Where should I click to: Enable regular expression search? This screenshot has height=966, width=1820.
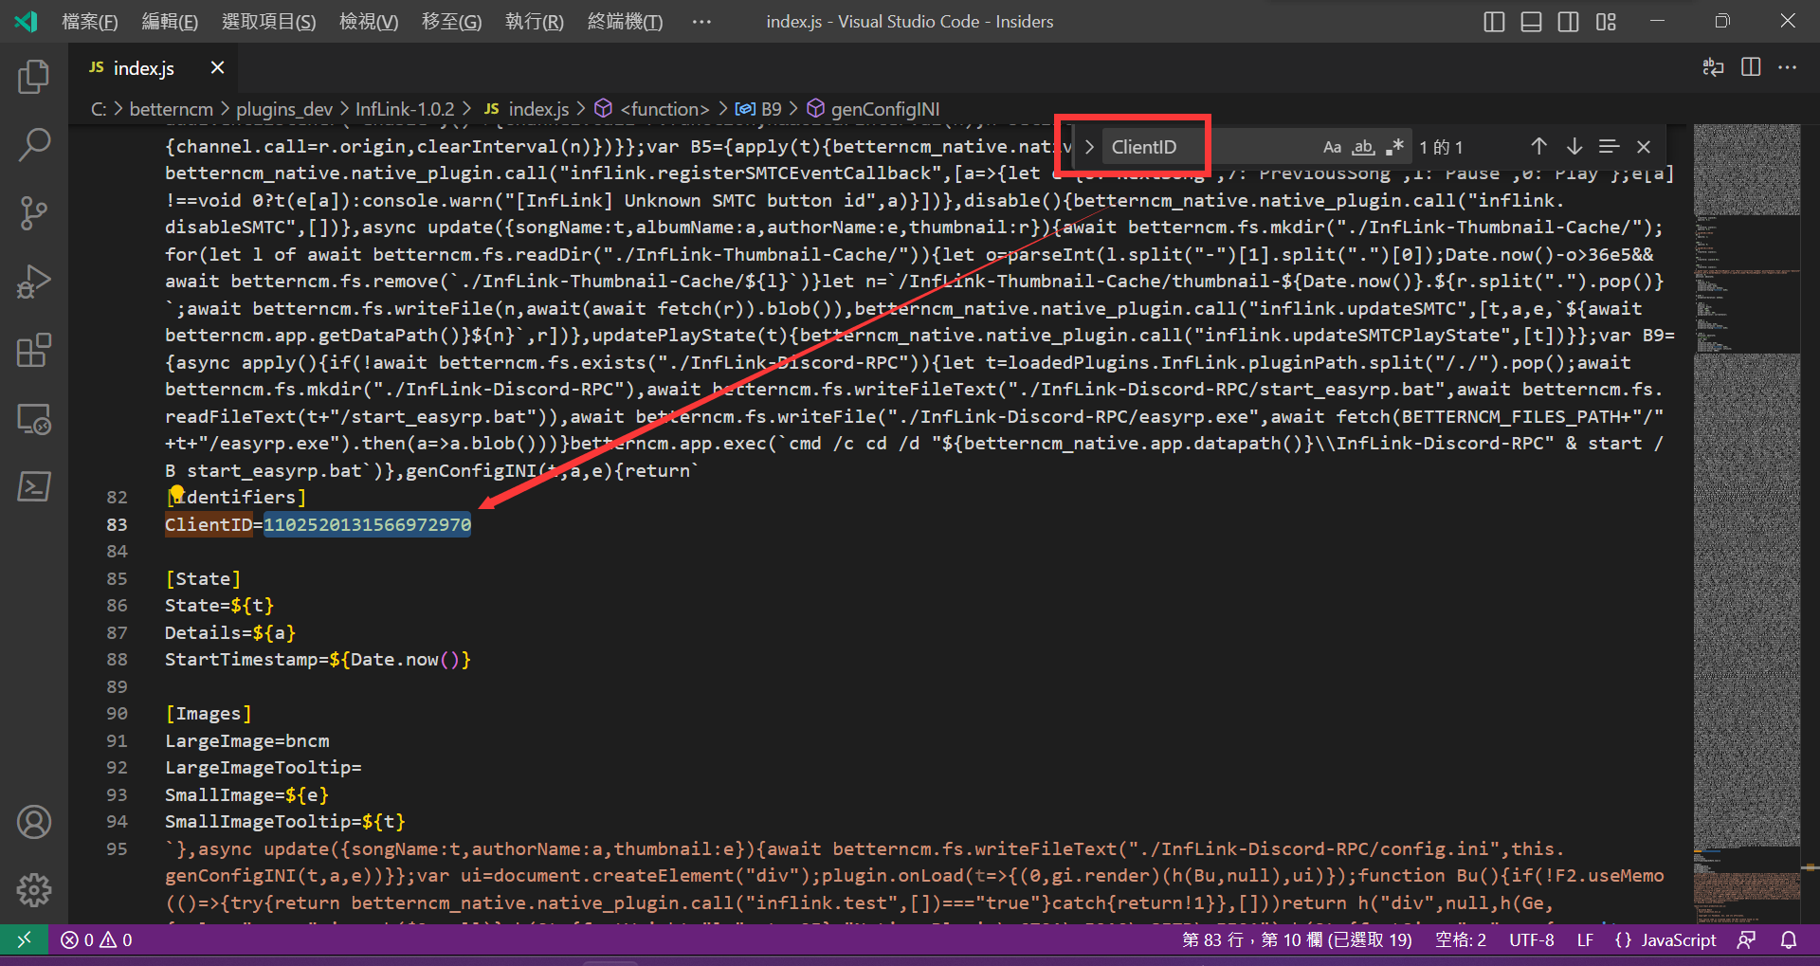tap(1393, 147)
